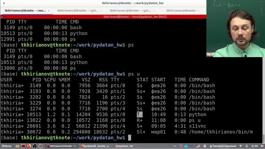Open the file manager launcher in taskbar
Image resolution: width=265 pixels, height=149 pixels.
[17, 146]
